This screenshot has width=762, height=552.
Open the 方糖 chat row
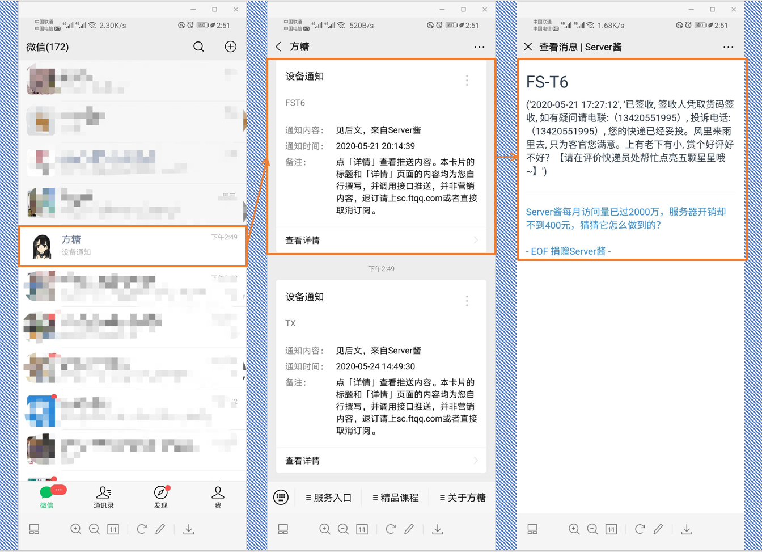tap(133, 246)
